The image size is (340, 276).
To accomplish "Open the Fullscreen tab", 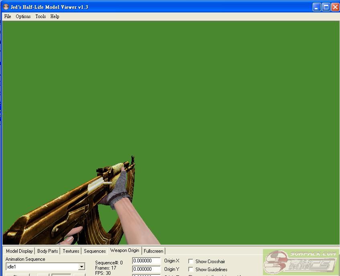I will pyautogui.click(x=153, y=251).
